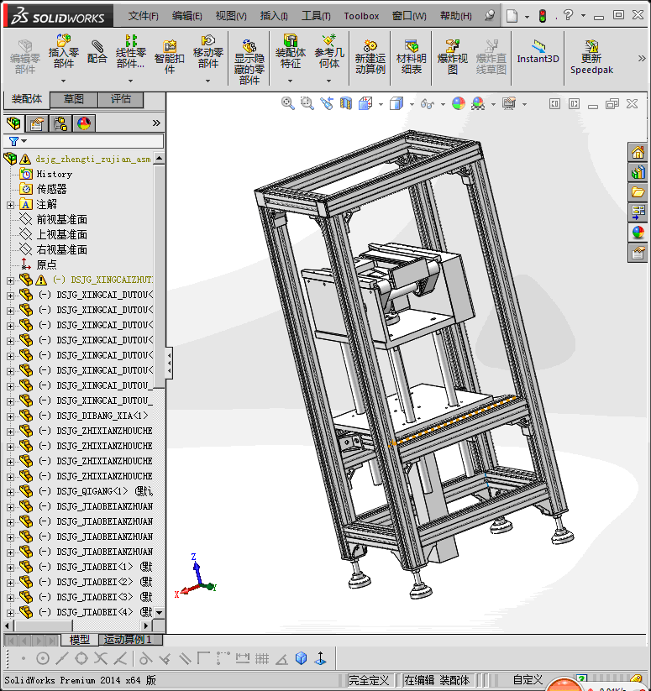Open the Bill of Materials (材料明细表) tool
651x691 pixels.
(412, 56)
